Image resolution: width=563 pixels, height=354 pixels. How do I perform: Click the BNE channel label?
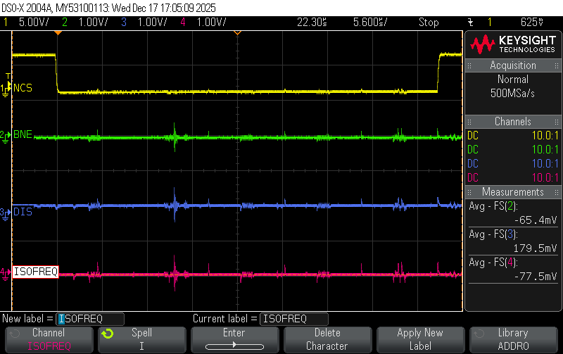(23, 134)
